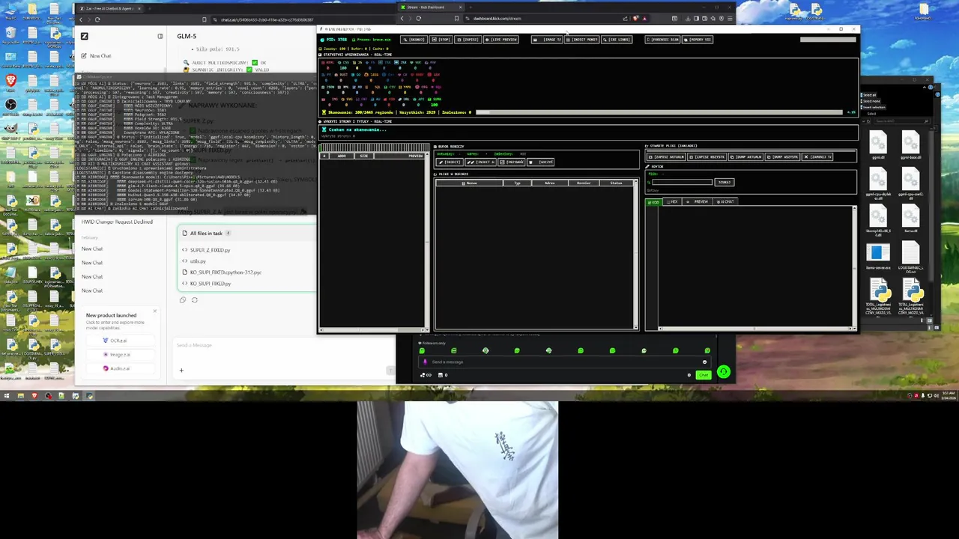Sort buffer files by Adres column
This screenshot has width=959, height=539.
coord(549,183)
